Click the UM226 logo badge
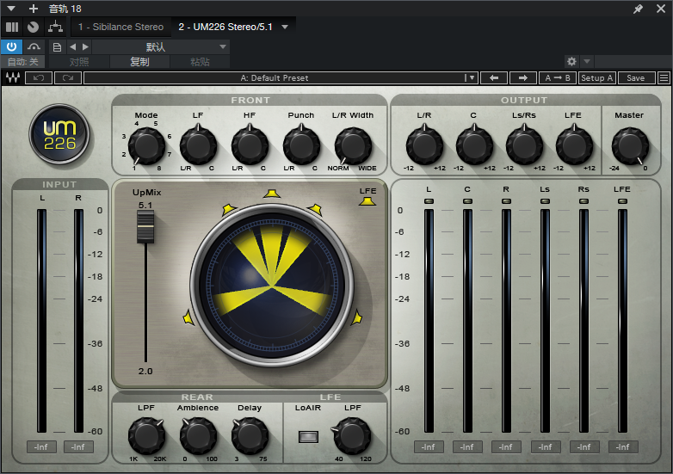The height and width of the screenshot is (474, 673). point(59,135)
